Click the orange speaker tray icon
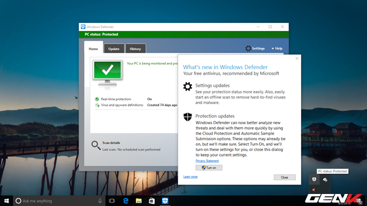The image size is (367, 206). pos(314,190)
